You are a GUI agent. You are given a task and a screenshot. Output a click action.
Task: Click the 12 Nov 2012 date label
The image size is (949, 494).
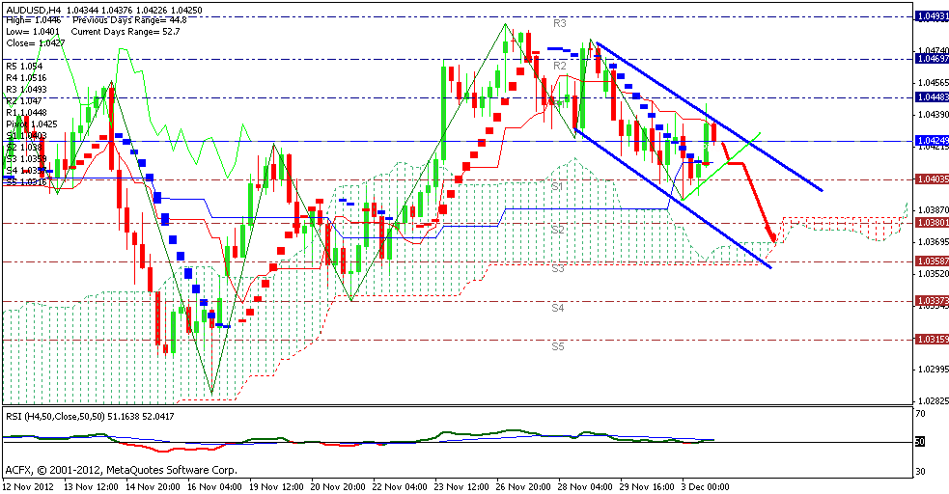click(30, 487)
